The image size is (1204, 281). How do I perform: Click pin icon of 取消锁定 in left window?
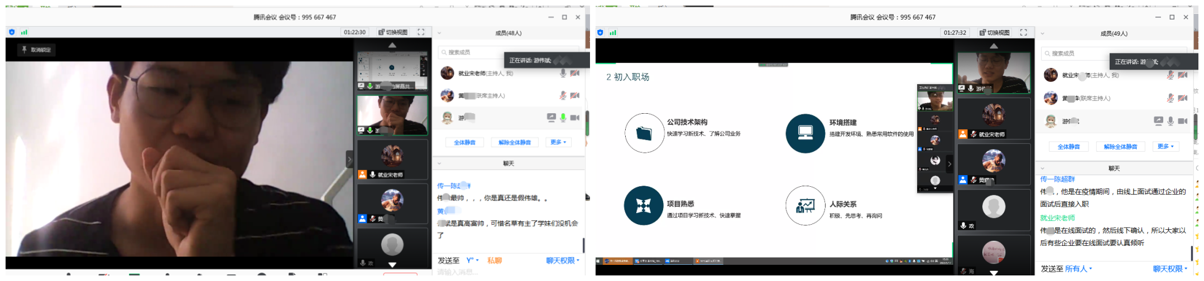pyautogui.click(x=24, y=50)
